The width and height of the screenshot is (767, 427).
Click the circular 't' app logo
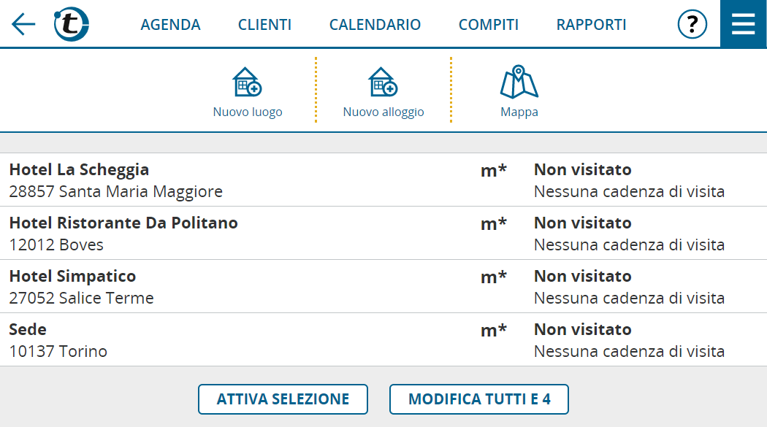72,24
